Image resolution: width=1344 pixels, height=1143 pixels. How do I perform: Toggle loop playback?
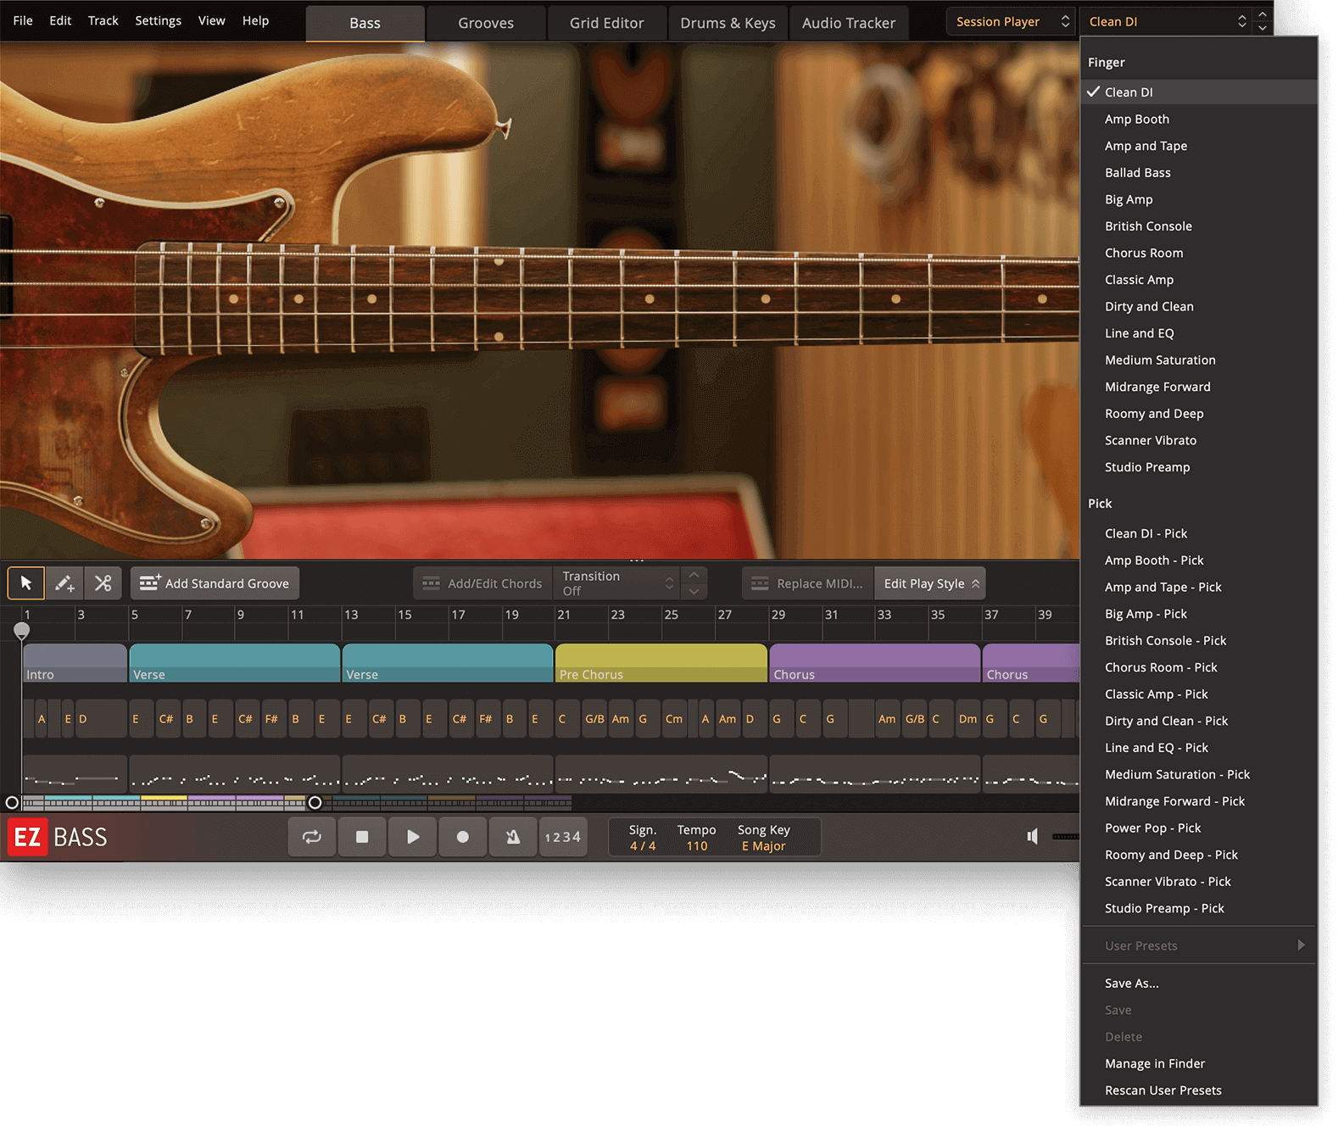pos(312,837)
